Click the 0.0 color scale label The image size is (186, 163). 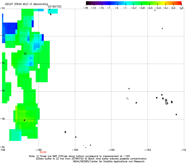point(173,8)
